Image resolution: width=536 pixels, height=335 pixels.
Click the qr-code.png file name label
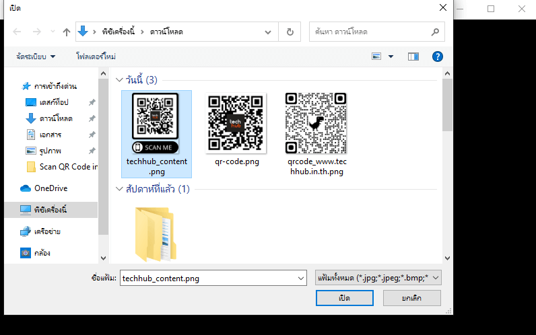coord(237,161)
